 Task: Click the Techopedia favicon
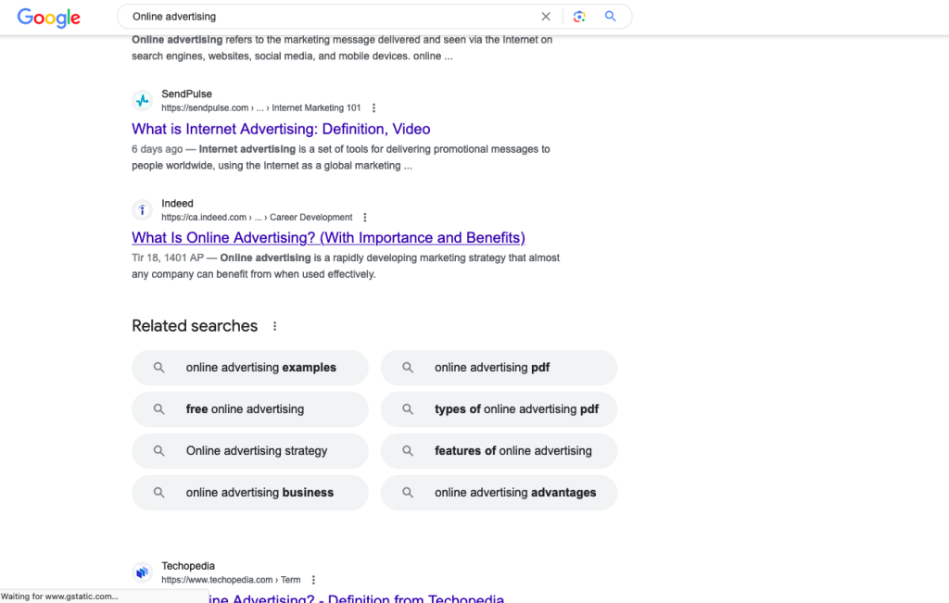pos(142,572)
